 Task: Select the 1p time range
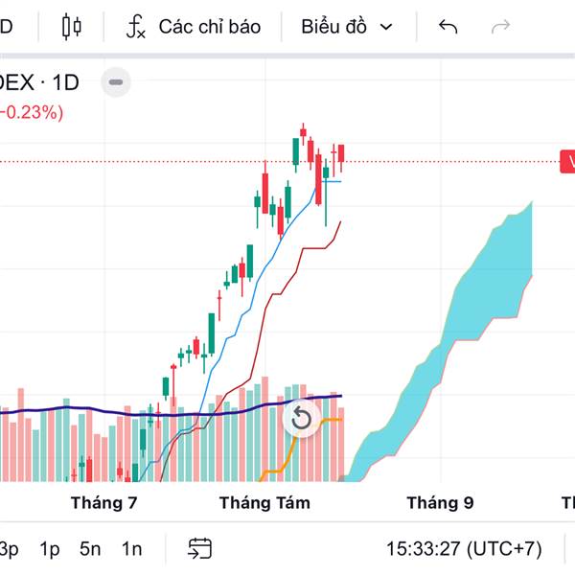coord(50,549)
